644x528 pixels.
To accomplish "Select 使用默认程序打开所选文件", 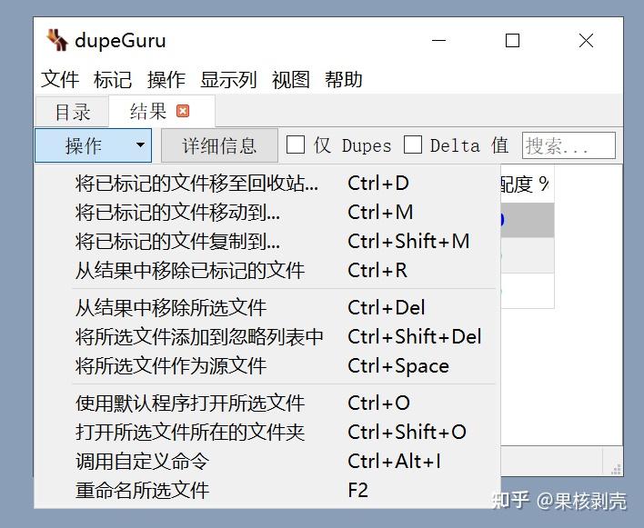I will [267, 403].
